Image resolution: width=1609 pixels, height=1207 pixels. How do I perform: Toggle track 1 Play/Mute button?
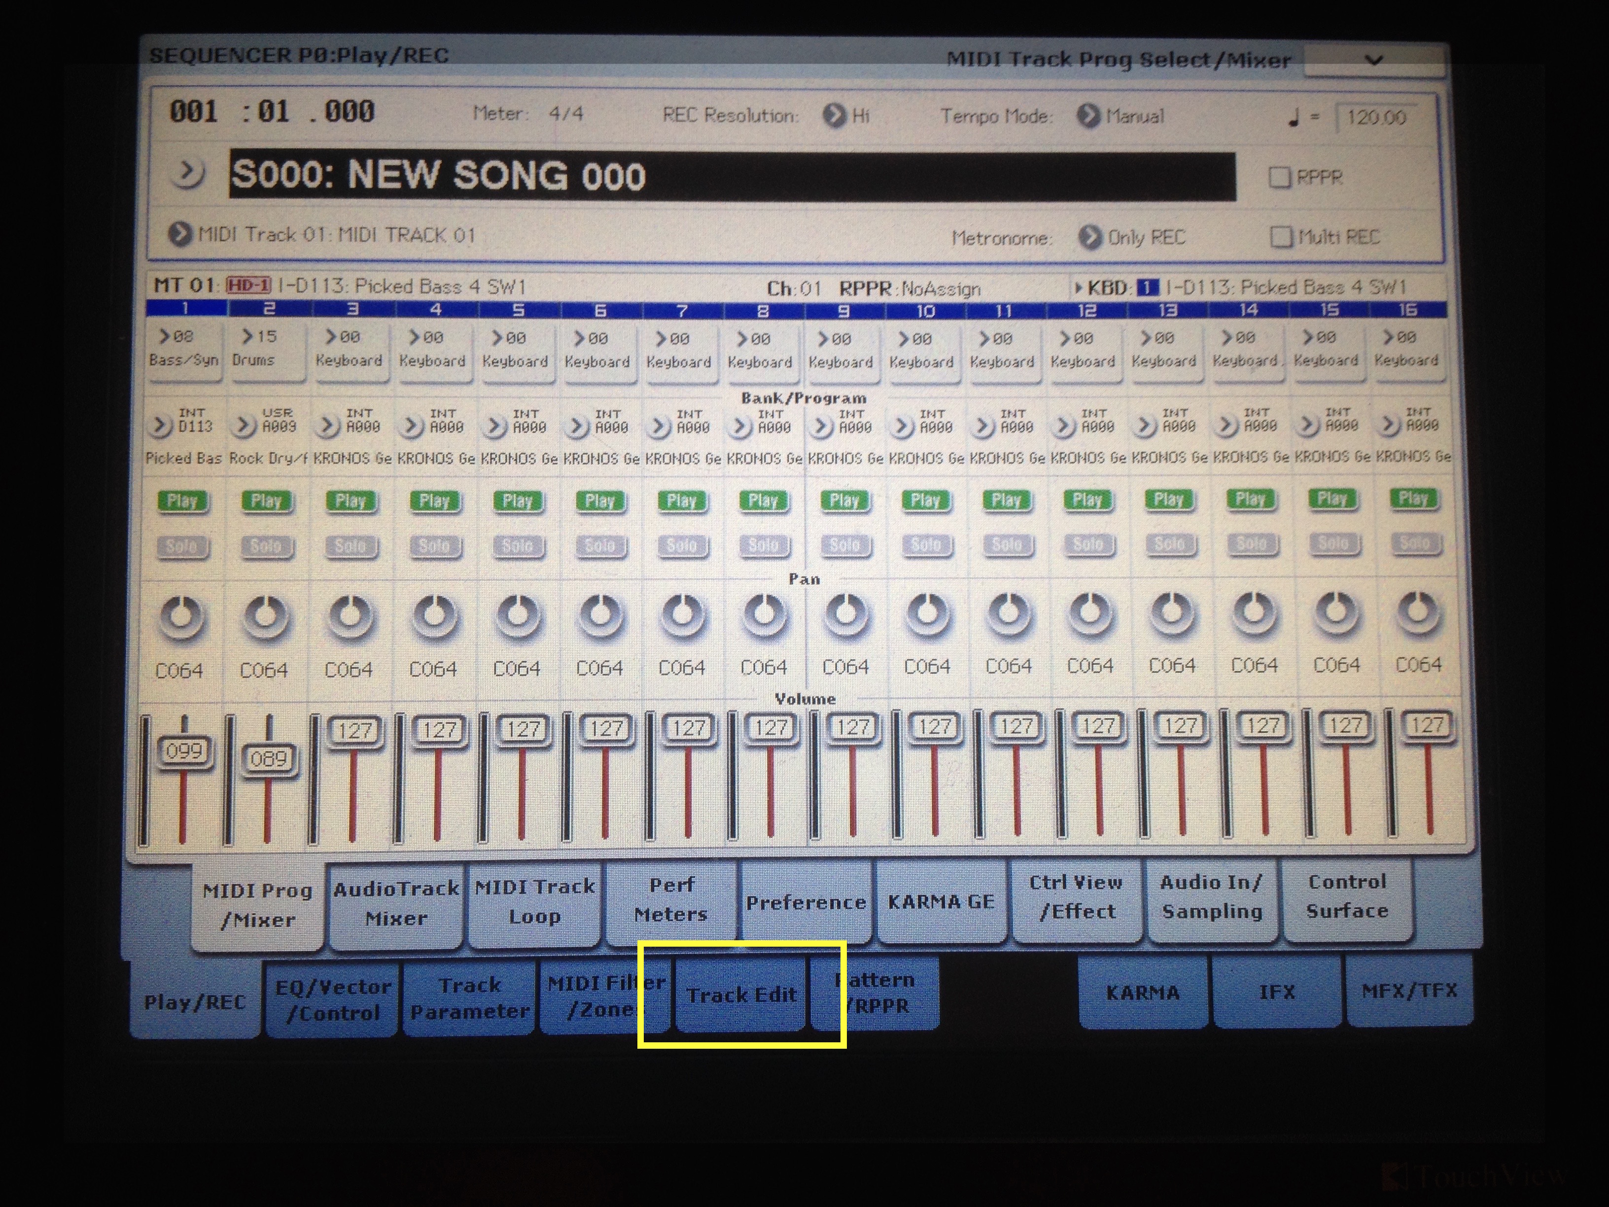(x=182, y=501)
